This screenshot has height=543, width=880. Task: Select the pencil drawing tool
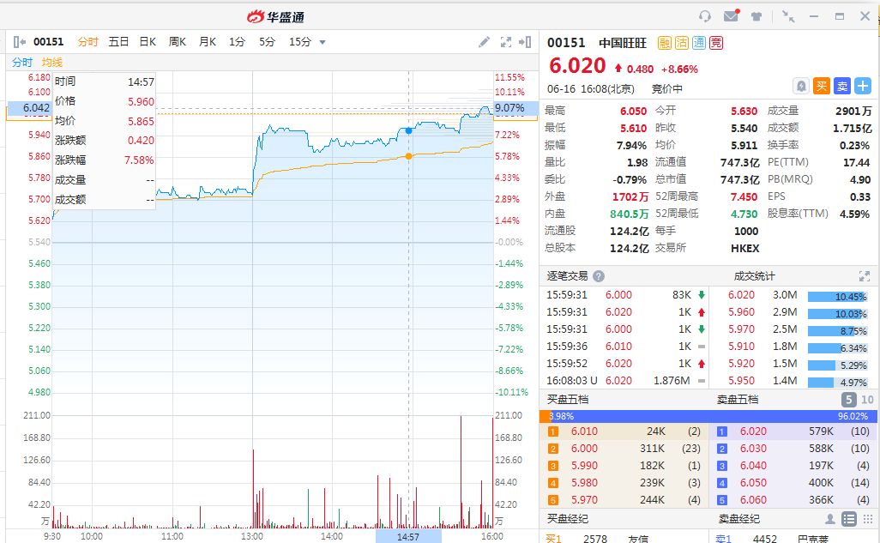click(484, 42)
